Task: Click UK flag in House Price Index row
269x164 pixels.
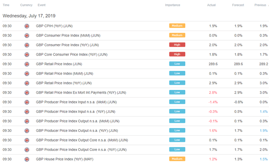Action: coord(27,159)
